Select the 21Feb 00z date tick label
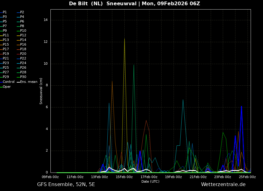Image resolution: width=263 pixels, height=191 pixels. [x=198, y=177]
